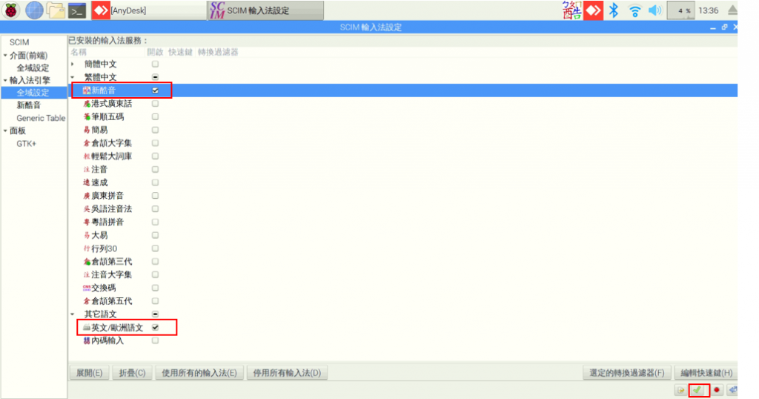Click the CPU usage monitor
The width and height of the screenshot is (759, 399).
tap(680, 10)
